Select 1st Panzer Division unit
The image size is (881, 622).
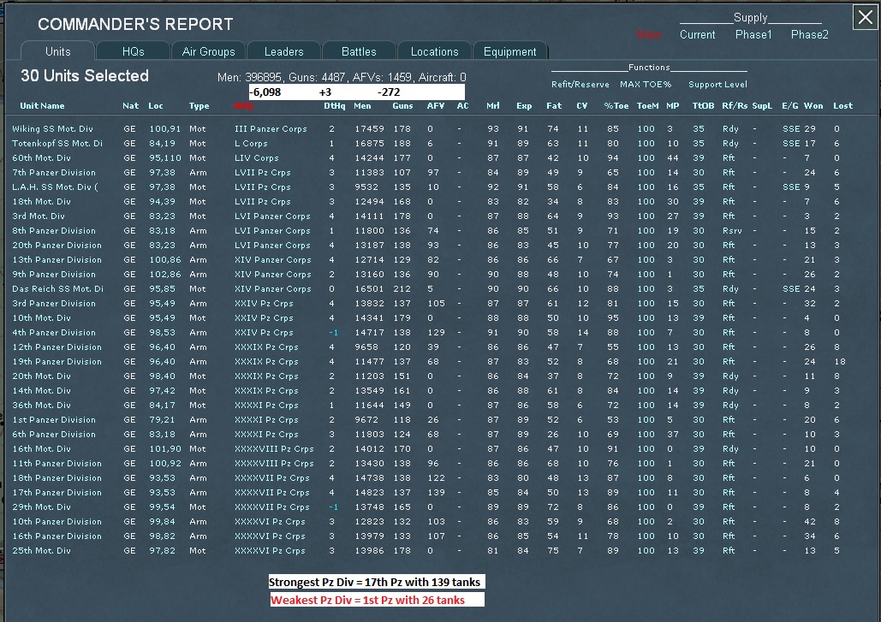coord(54,419)
